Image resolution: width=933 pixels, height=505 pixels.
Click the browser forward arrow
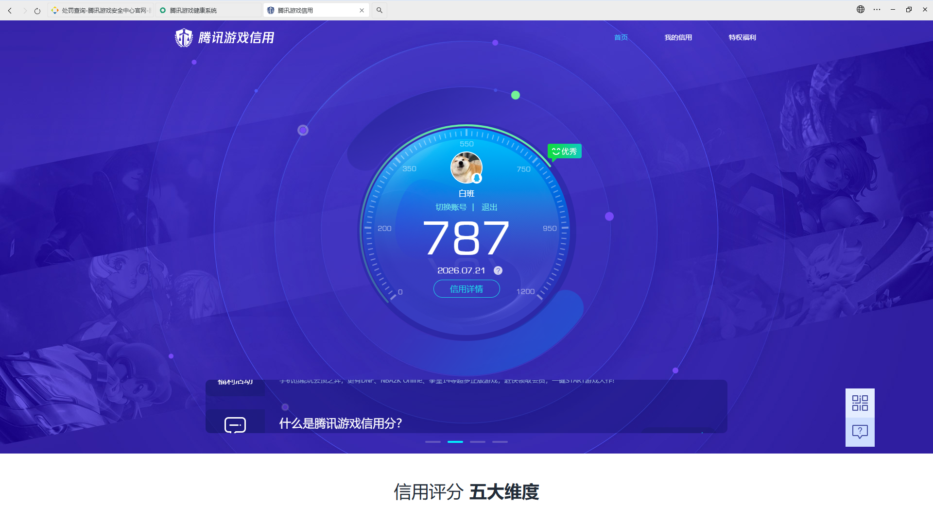click(x=24, y=10)
